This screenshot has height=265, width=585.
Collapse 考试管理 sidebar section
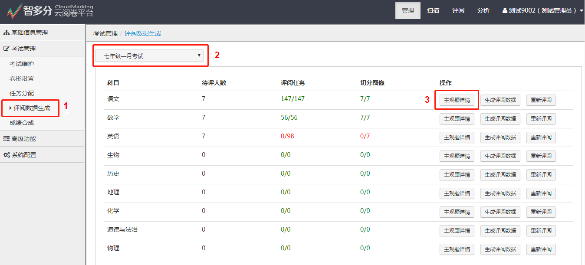click(x=24, y=49)
